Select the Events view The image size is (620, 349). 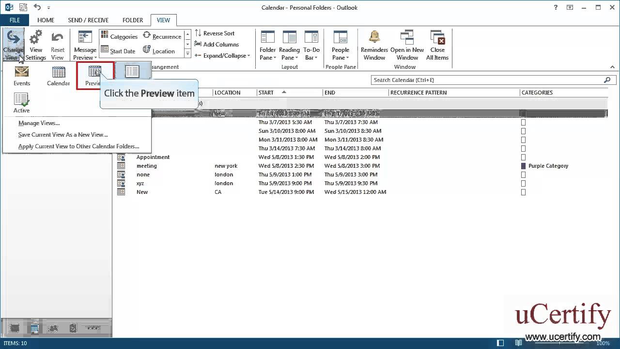22,76
